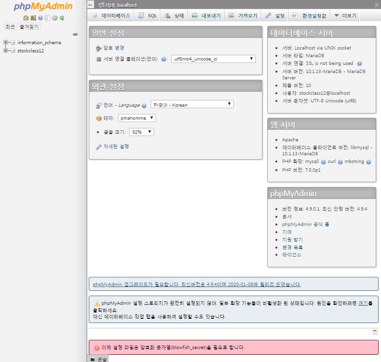
Task: Click the Home icon under phpMyAdmin logo
Action: click(26, 18)
